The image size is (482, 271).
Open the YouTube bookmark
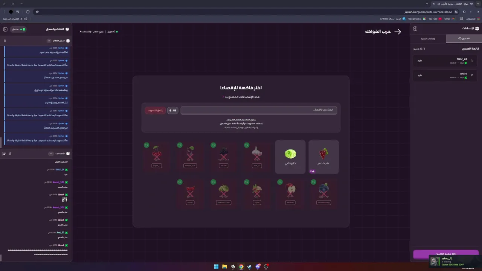pos(435,18)
